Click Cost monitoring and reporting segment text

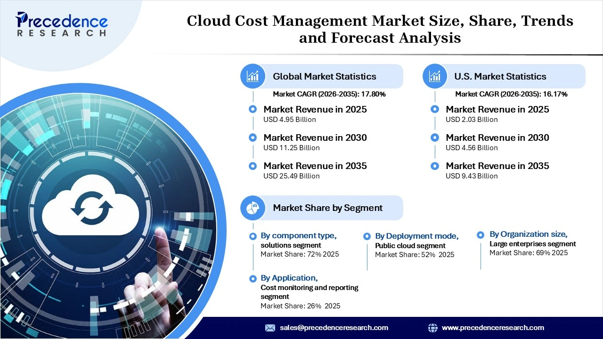point(310,292)
